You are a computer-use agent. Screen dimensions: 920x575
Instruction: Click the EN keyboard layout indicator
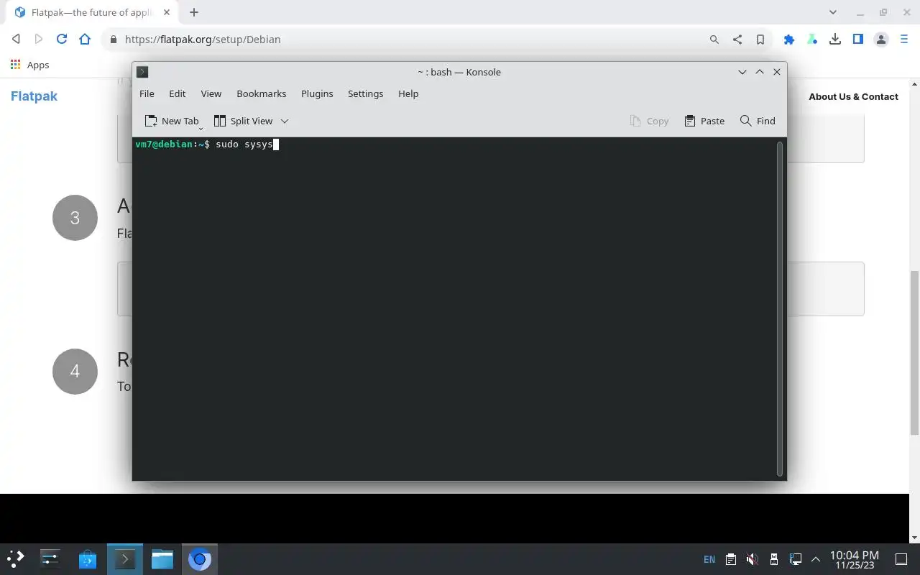tap(709, 559)
